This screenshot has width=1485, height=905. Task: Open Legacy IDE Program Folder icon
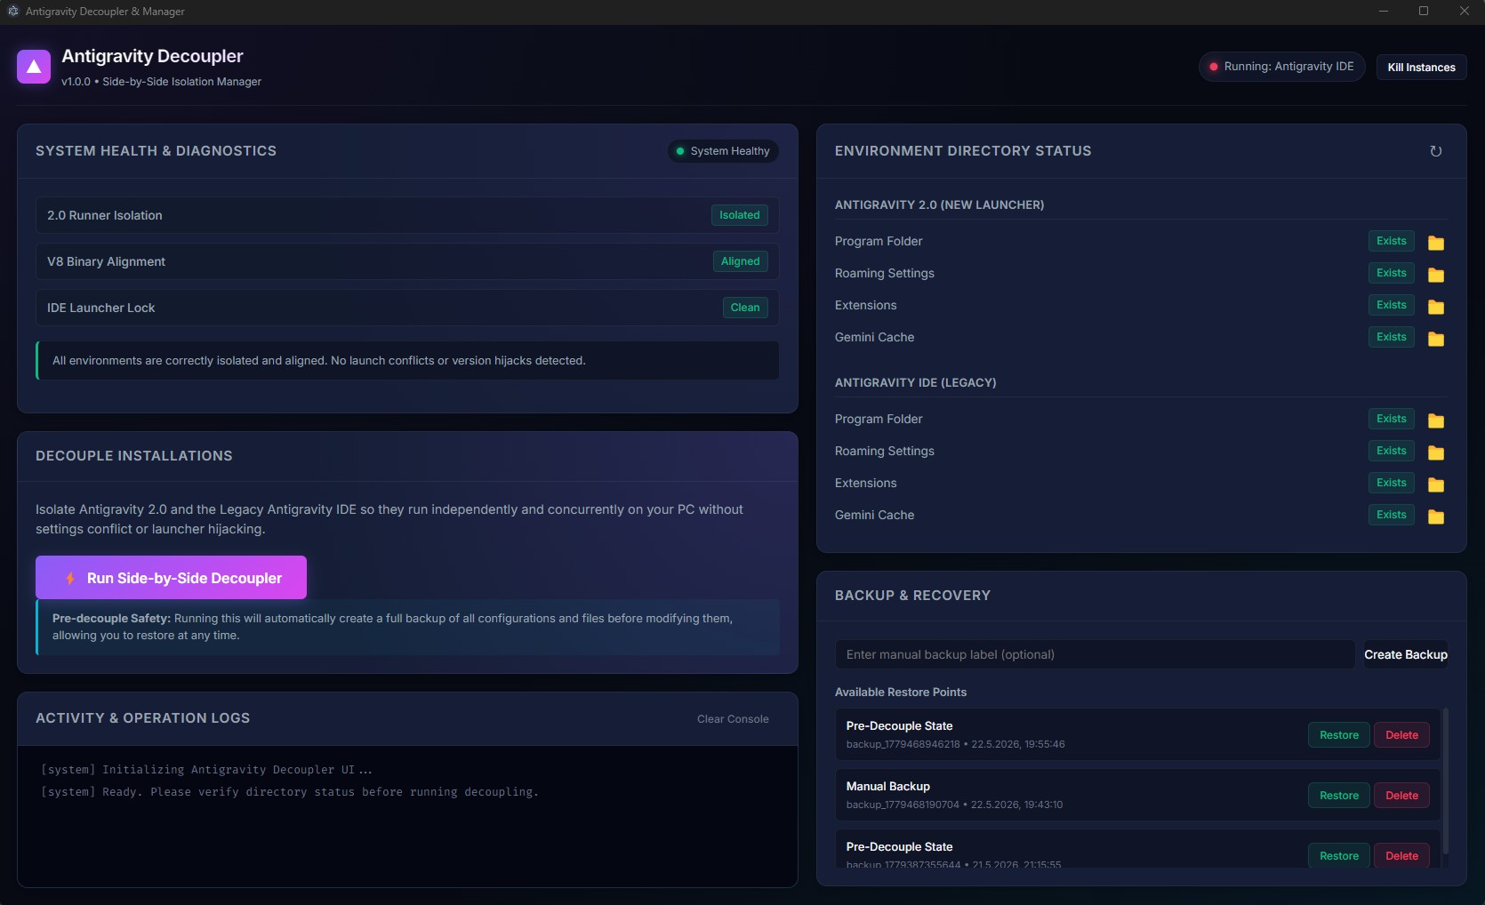1435,420
